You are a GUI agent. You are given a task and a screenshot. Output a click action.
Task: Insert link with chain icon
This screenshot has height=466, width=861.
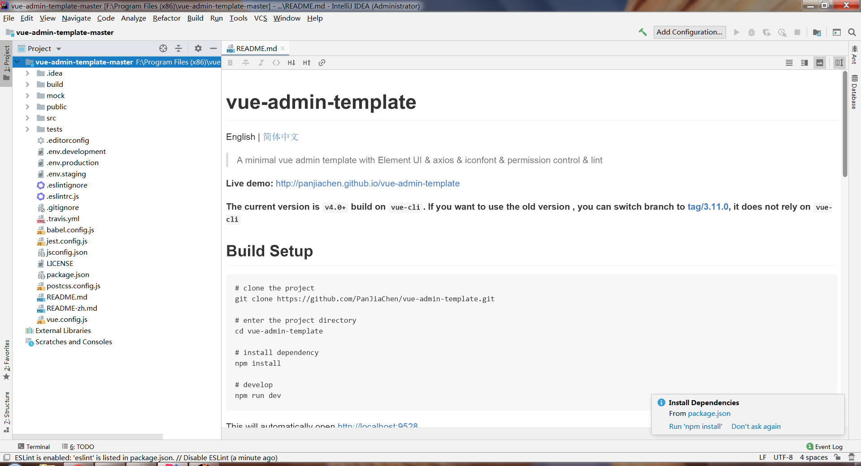[x=322, y=63]
